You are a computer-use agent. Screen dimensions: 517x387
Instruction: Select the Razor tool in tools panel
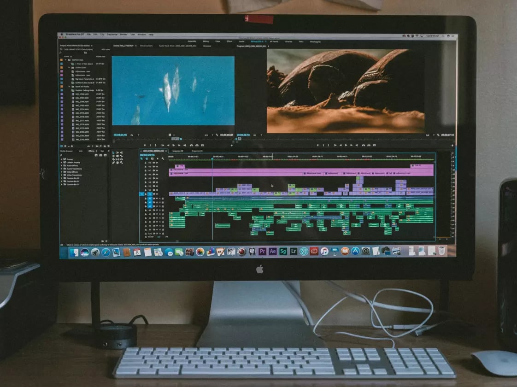pyautogui.click(x=121, y=156)
